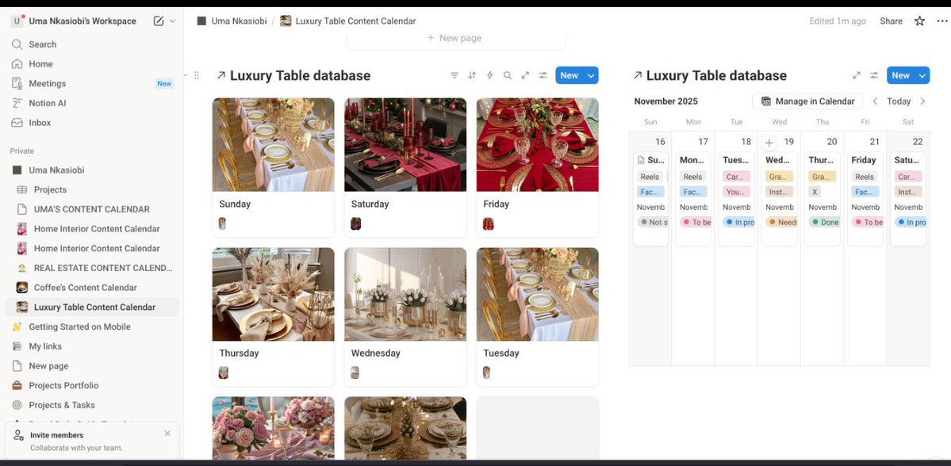Open Tuesday calendar entry on 18
This screenshot has height=466, width=951.
click(x=736, y=199)
